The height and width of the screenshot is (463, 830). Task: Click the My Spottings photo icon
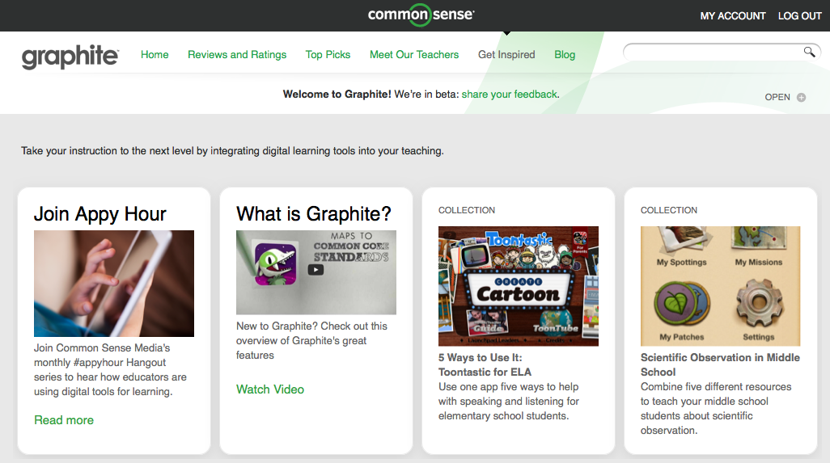pos(681,241)
